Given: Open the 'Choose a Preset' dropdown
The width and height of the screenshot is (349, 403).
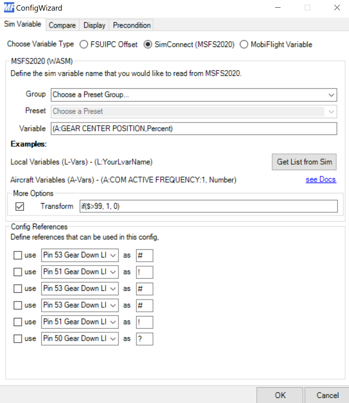Looking at the screenshot, I should tap(194, 111).
